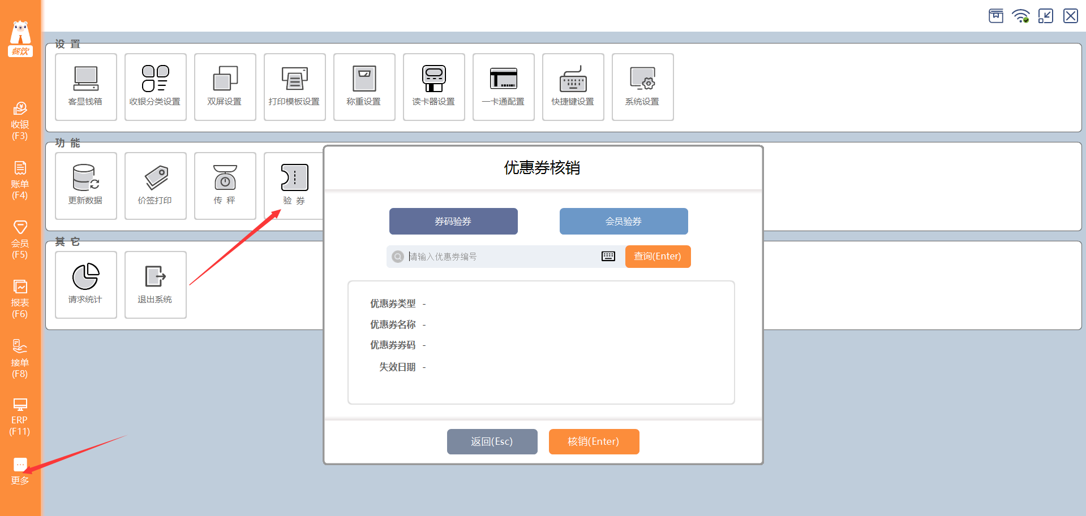Click the store icon in top-right toolbar

(x=996, y=16)
